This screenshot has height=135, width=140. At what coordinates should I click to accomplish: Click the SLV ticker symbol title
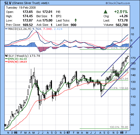[x=8, y=3]
